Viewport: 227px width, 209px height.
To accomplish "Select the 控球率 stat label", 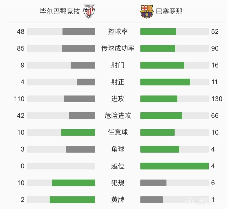I will [118, 32].
